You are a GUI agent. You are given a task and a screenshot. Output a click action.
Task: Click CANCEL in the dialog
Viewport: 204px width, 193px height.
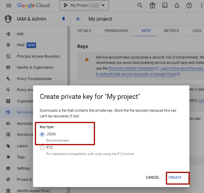click(152, 177)
